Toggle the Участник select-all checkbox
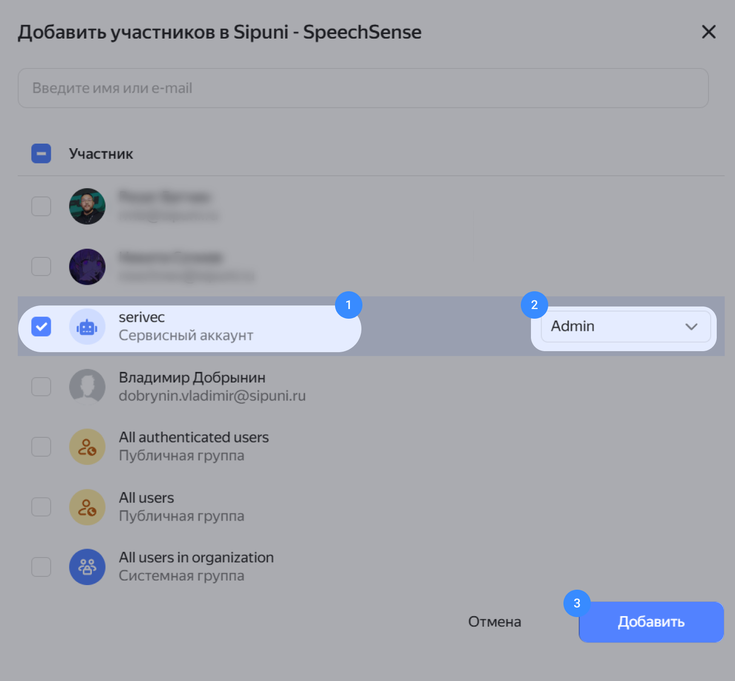The height and width of the screenshot is (681, 735). (x=41, y=153)
